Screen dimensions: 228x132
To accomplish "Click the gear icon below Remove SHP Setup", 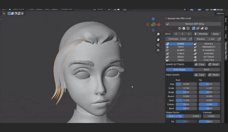I will click(x=184, y=28).
